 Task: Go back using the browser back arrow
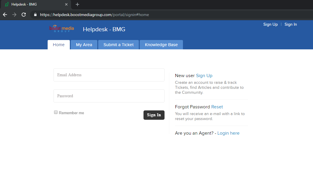(5, 15)
